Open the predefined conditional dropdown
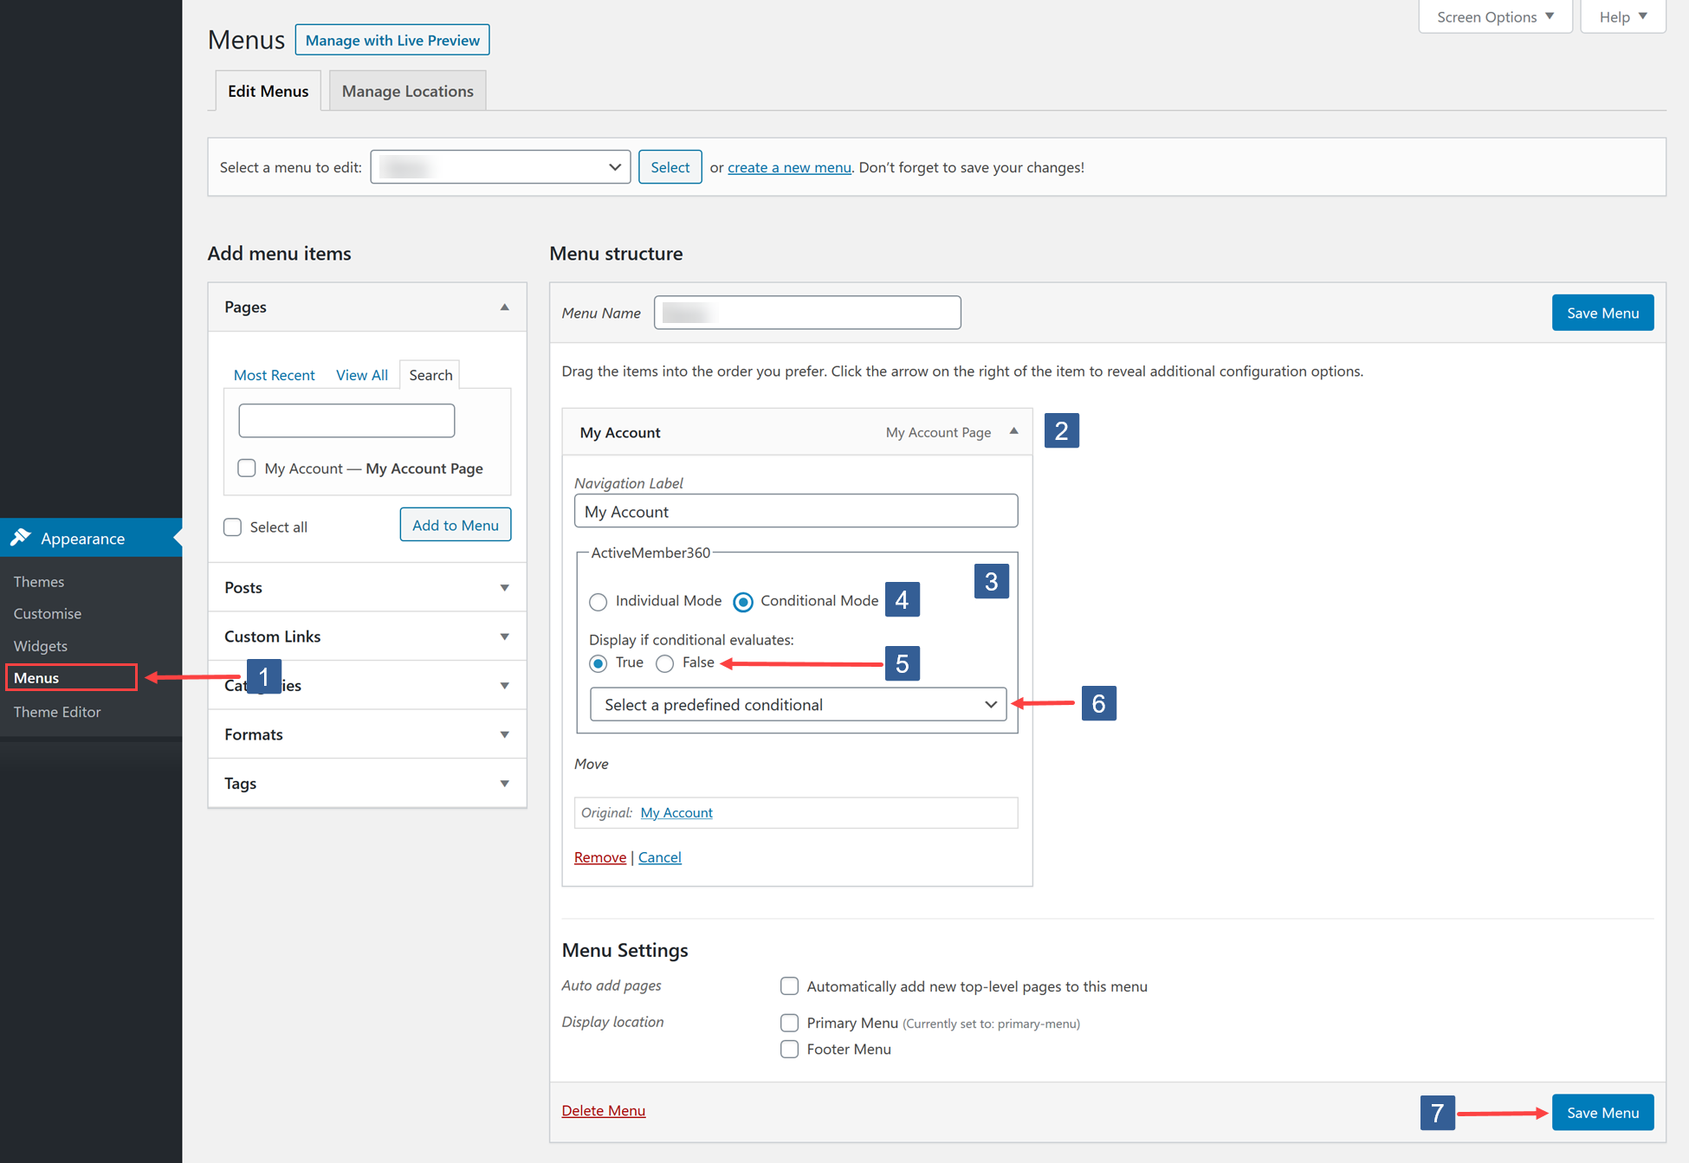The width and height of the screenshot is (1689, 1163). (x=797, y=704)
